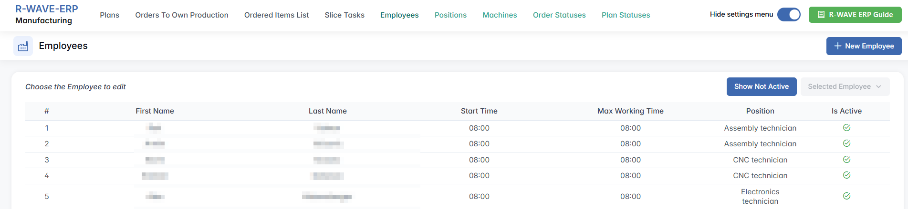This screenshot has width=908, height=209.
Task: Go to Orders To Own Production
Action: coord(182,15)
